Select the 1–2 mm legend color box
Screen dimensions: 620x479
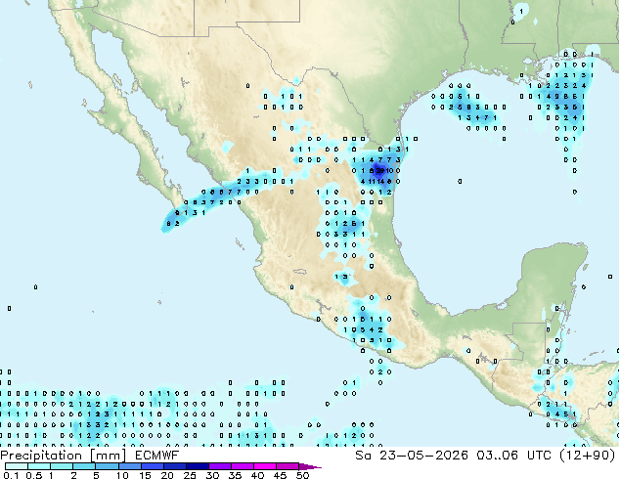tap(62, 466)
